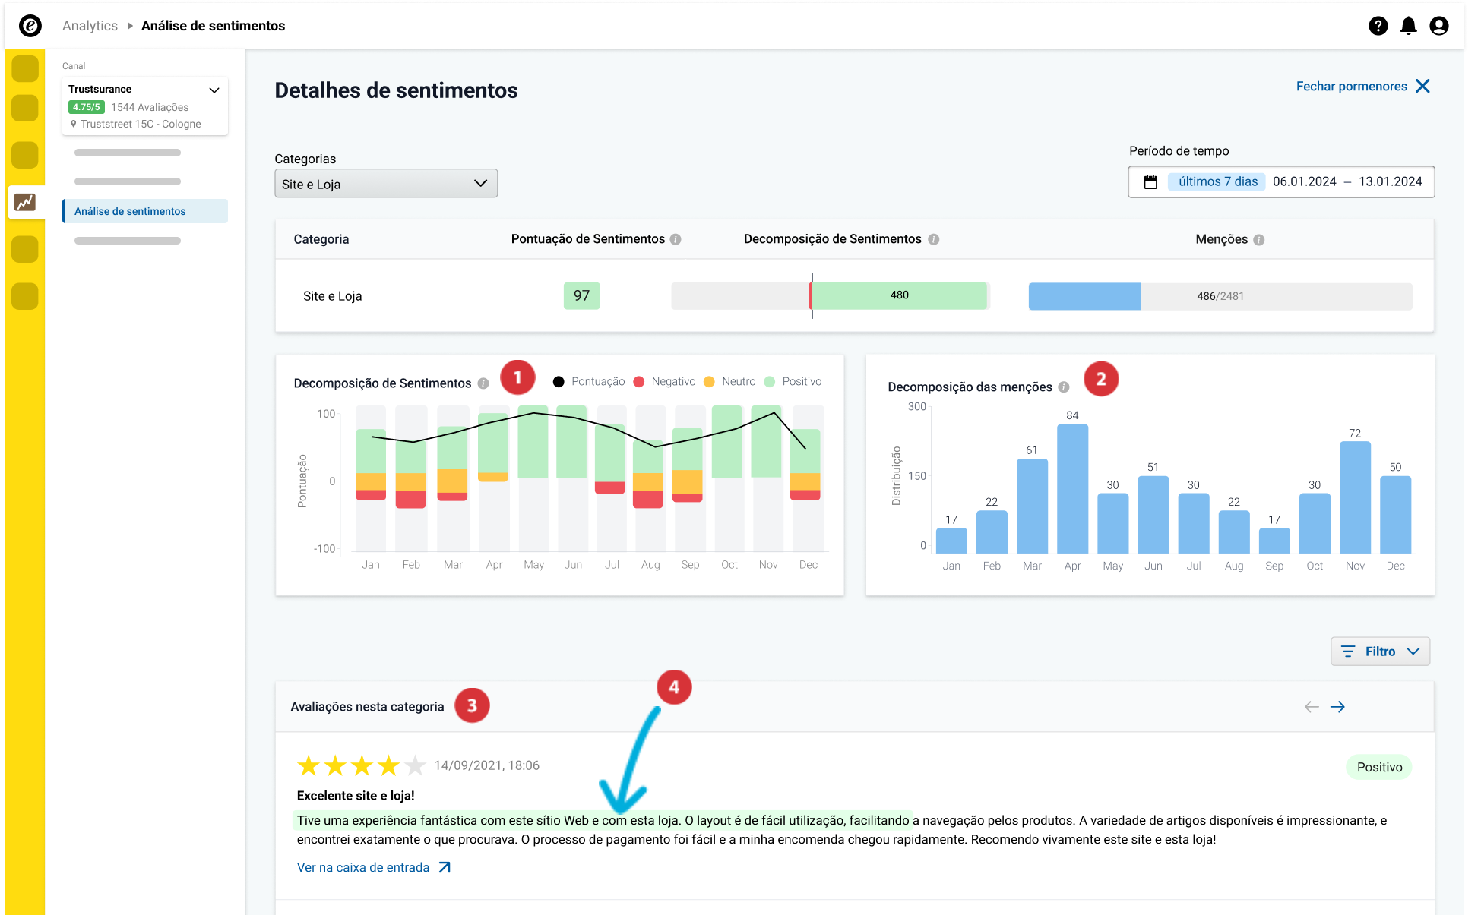Open user account profile icon
The height and width of the screenshot is (915, 1481).
(1438, 26)
